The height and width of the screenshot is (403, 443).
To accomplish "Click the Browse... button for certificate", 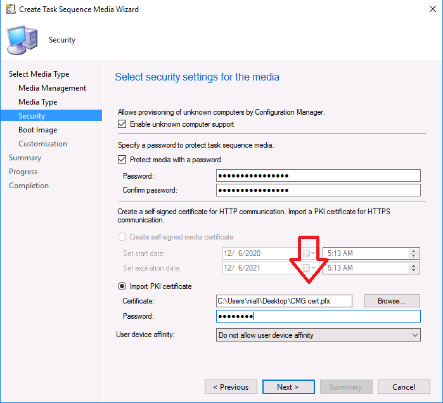I will 392,301.
